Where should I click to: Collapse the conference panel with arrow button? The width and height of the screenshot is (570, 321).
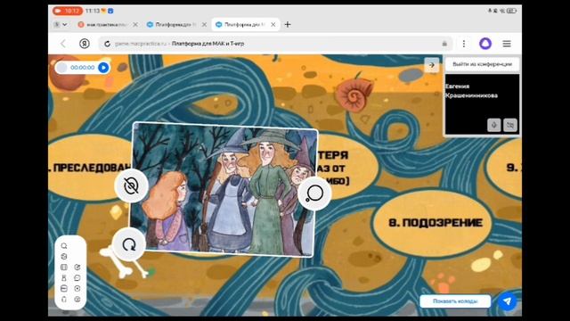432,65
